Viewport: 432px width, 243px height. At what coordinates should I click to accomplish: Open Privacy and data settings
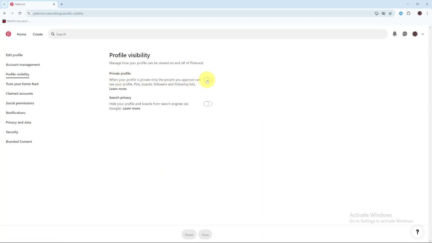point(18,123)
